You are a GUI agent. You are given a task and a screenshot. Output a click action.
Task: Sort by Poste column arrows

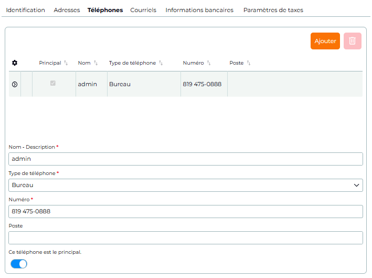[249, 63]
